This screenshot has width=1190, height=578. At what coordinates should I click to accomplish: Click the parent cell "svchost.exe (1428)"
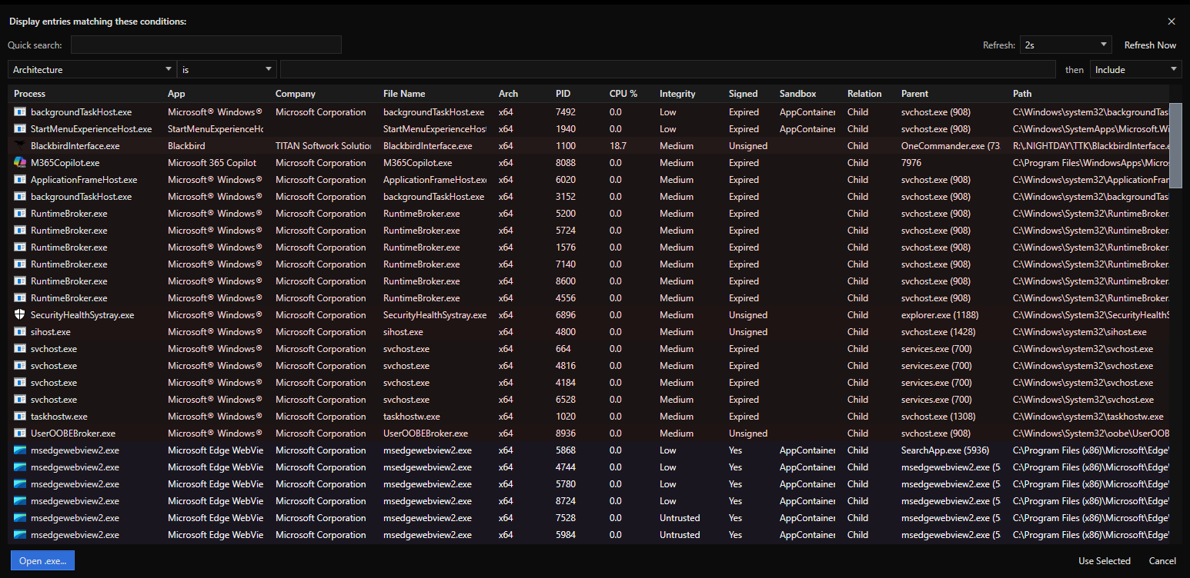938,332
